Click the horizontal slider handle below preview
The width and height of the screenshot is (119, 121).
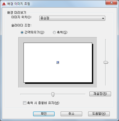(53, 94)
